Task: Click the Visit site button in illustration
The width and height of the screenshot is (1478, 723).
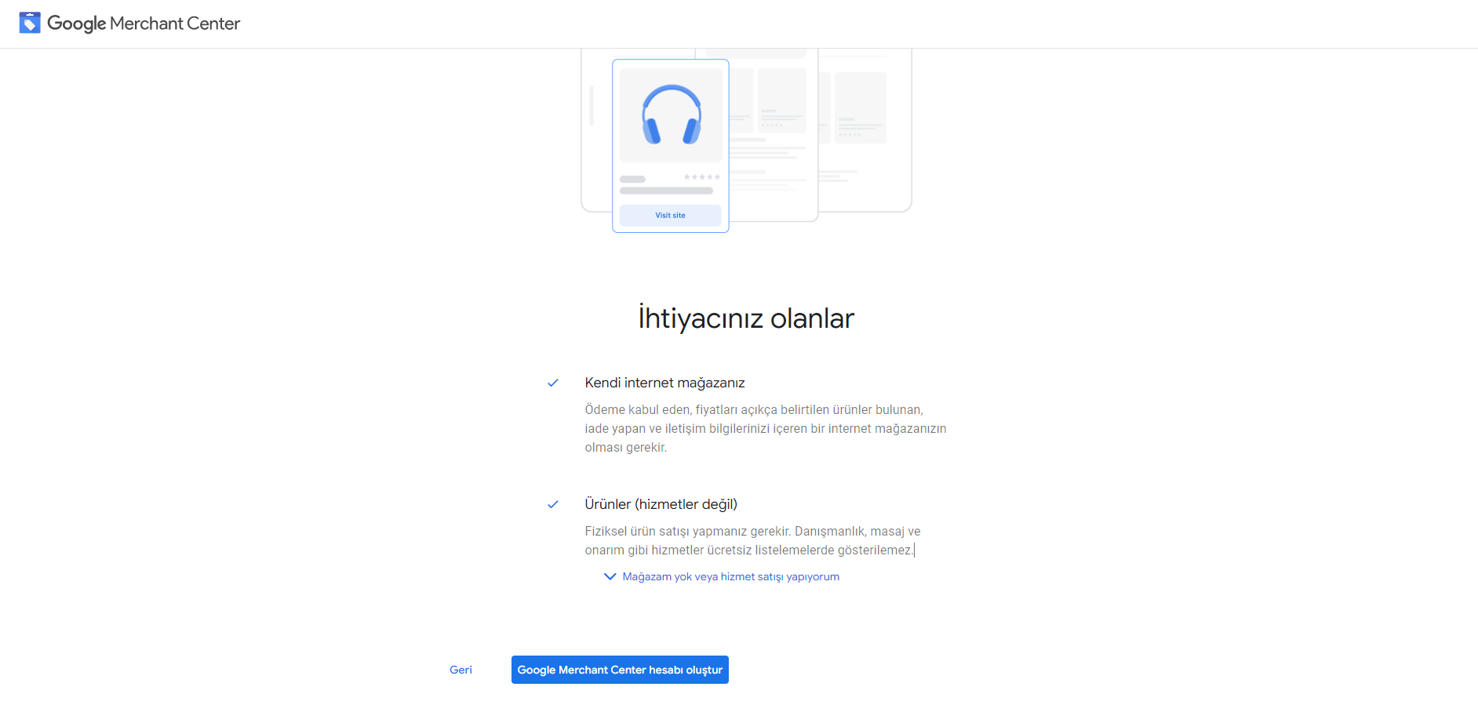Action: pyautogui.click(x=670, y=215)
